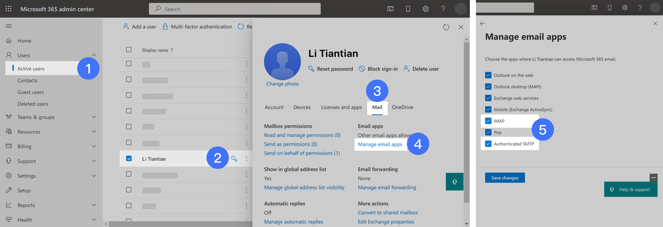
Task: Go back using the arrow in Manage email apps
Action: pyautogui.click(x=483, y=23)
